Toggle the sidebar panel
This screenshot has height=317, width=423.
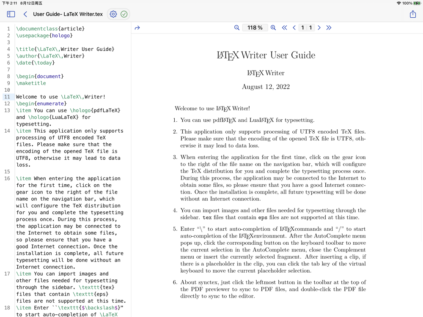[x=11, y=14]
